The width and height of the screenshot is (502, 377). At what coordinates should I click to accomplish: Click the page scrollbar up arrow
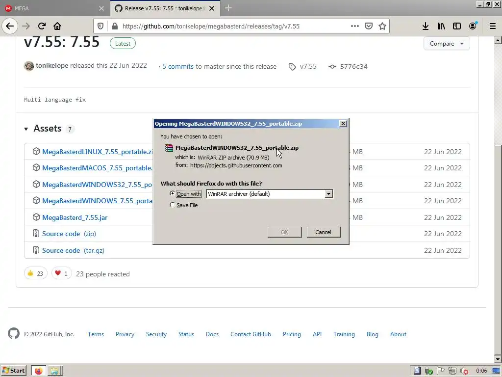[498, 40]
